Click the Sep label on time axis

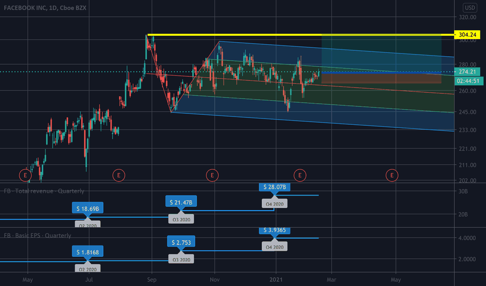click(x=152, y=280)
